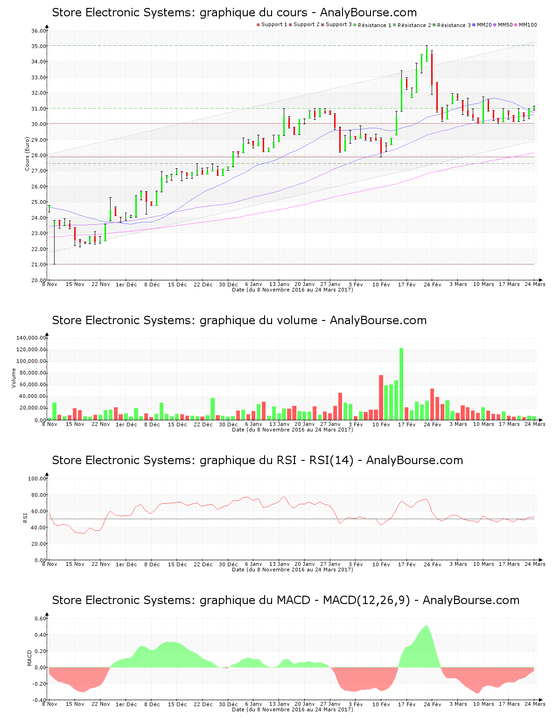Click '10 Mars' date under MACD chart
Image resolution: width=560 pixels, height=723 pixels.
pos(484,704)
